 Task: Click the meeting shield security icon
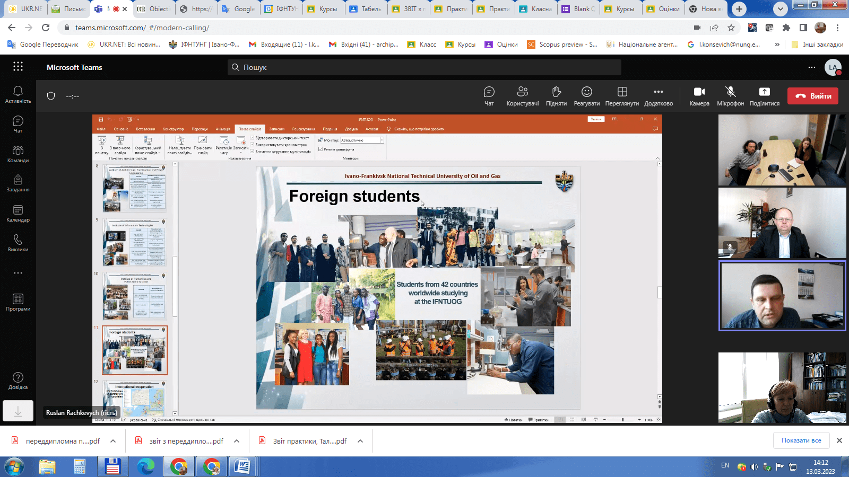[x=51, y=96]
